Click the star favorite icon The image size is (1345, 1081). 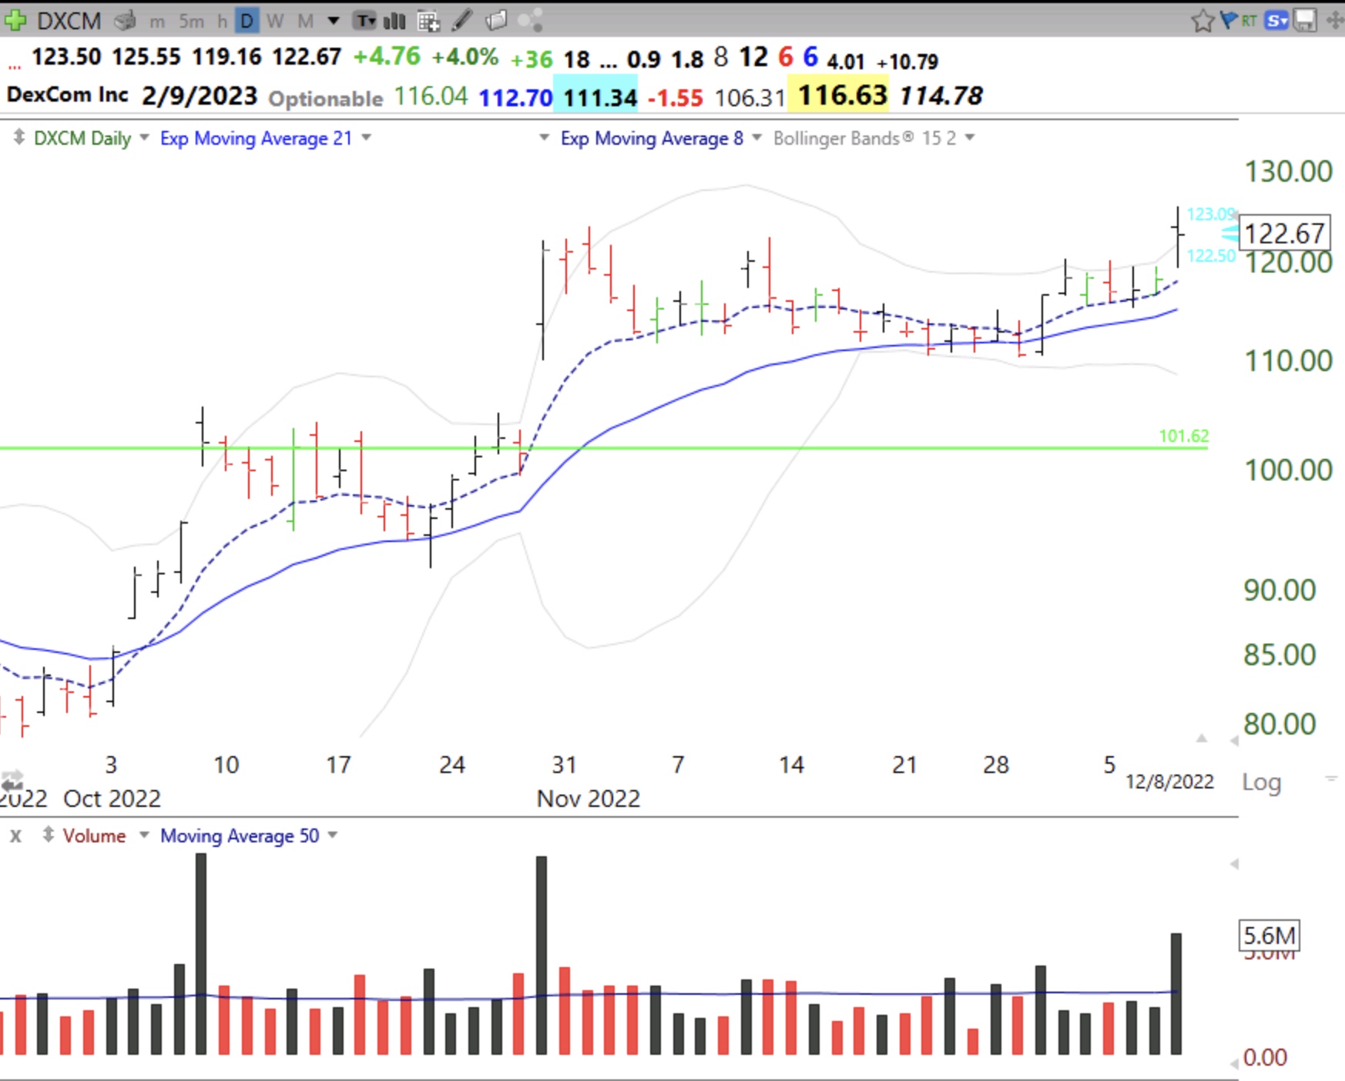pos(1202,21)
